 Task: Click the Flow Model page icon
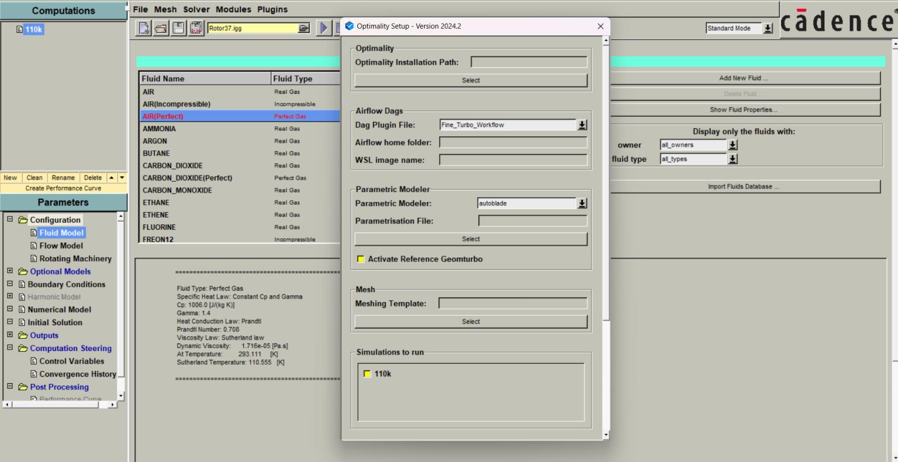[33, 246]
